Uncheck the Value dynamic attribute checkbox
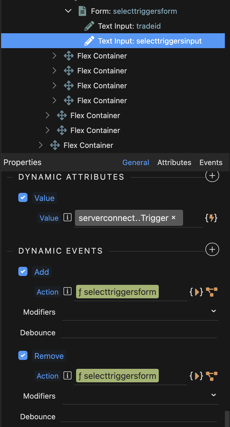The image size is (230, 427). 23,198
